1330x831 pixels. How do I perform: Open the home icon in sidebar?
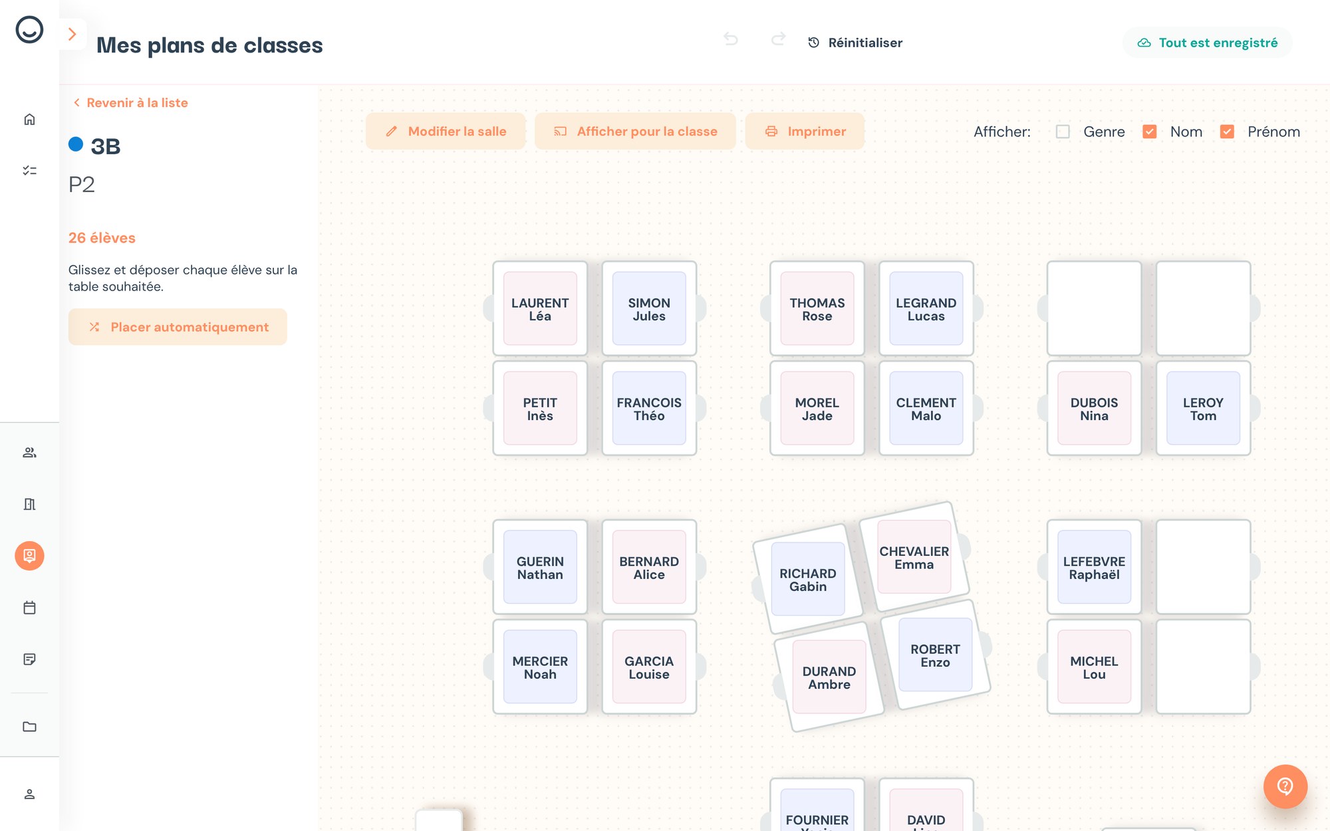[29, 120]
